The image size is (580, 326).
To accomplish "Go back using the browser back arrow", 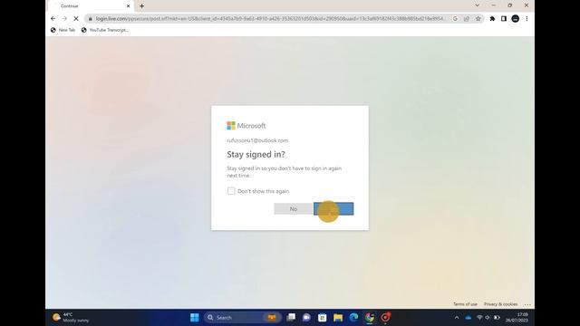I will pos(53,18).
